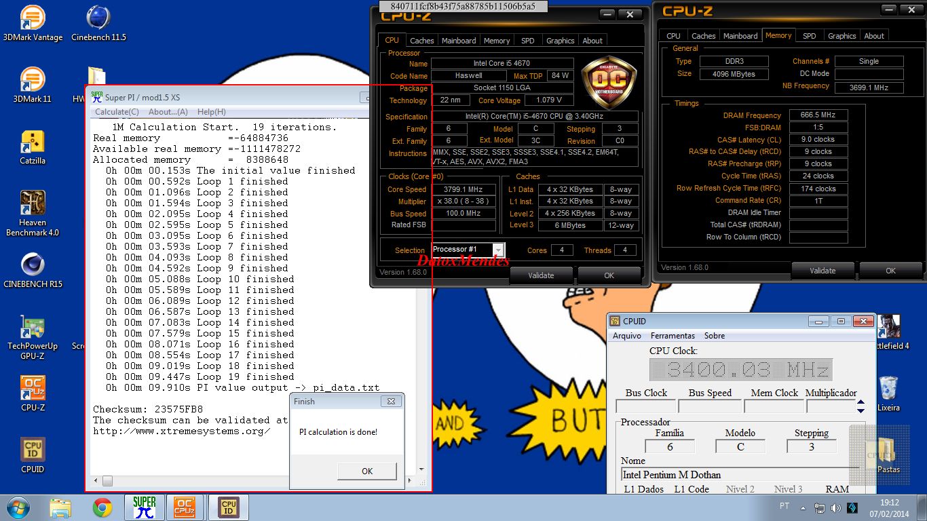Click the Core Speed value 3799.1 MHz

[x=463, y=190]
